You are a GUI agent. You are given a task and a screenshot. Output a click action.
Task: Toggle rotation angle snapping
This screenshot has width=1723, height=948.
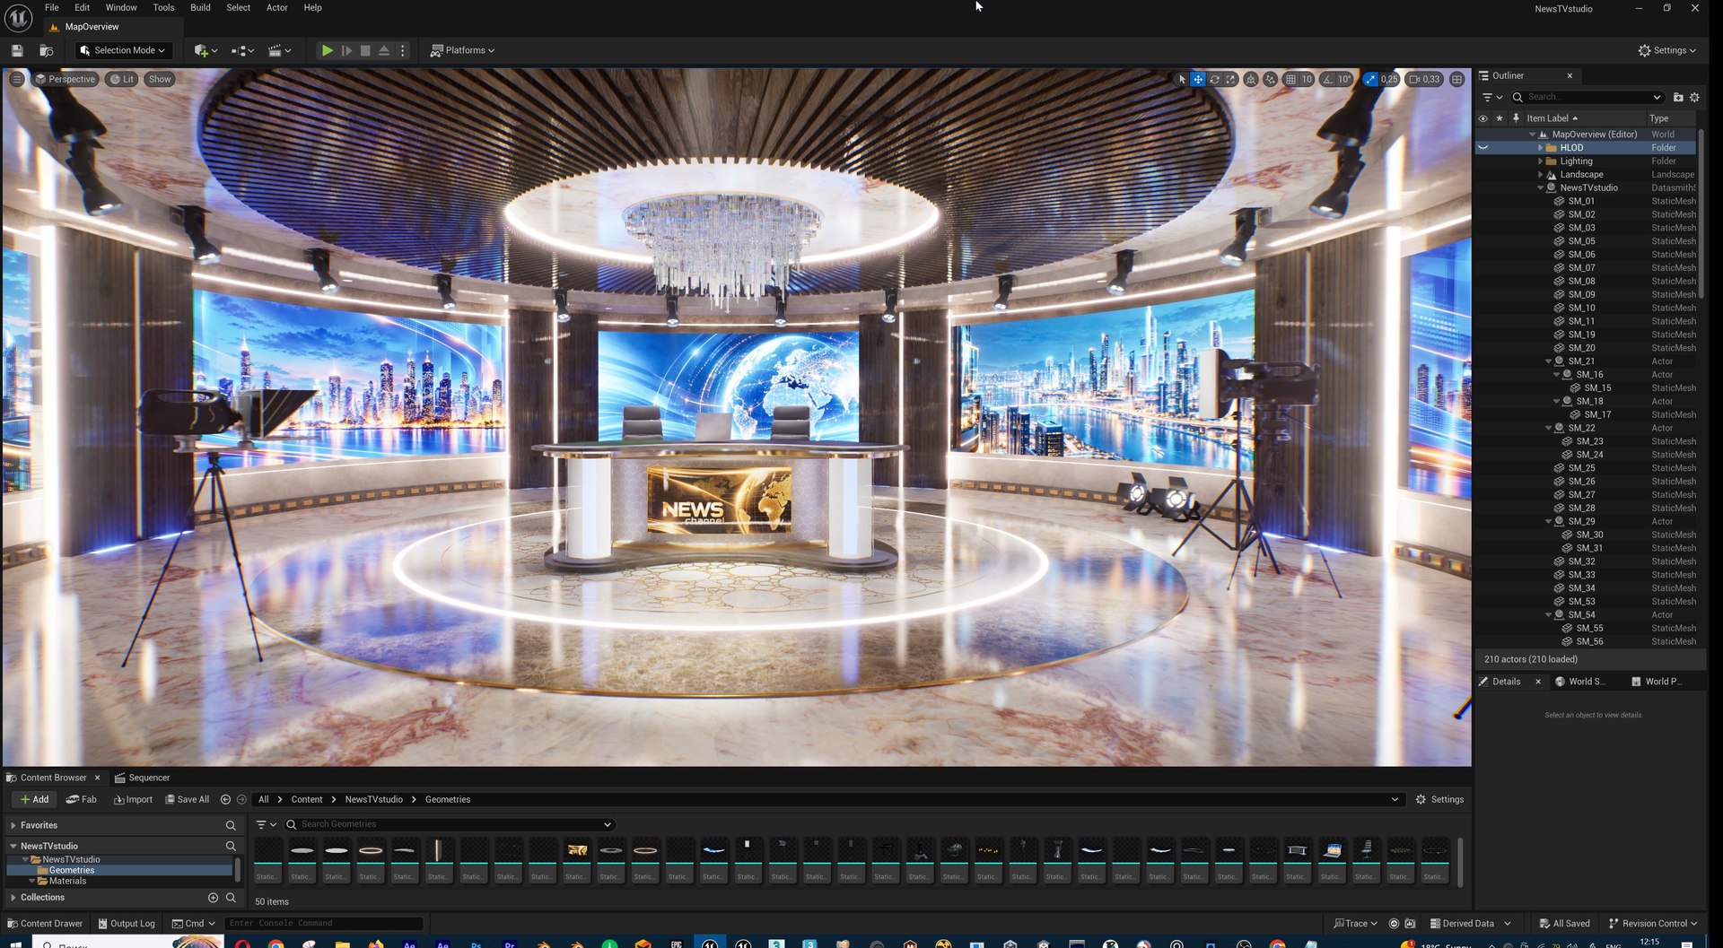(x=1328, y=80)
